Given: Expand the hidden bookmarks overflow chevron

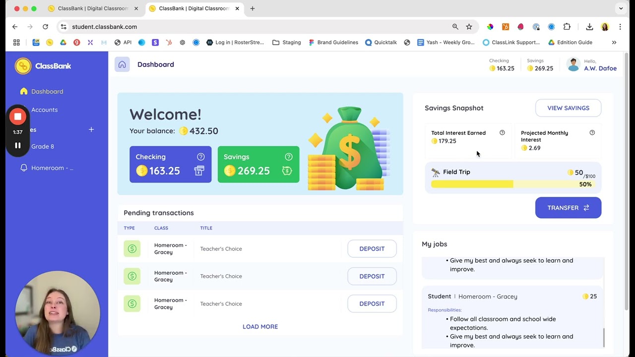Looking at the screenshot, I should (614, 43).
